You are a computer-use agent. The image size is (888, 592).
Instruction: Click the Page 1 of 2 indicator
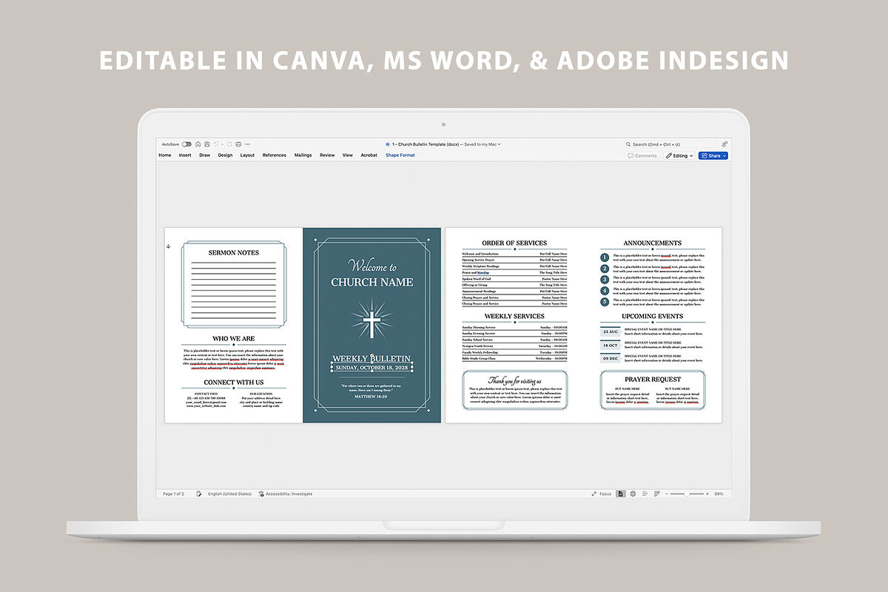(173, 494)
